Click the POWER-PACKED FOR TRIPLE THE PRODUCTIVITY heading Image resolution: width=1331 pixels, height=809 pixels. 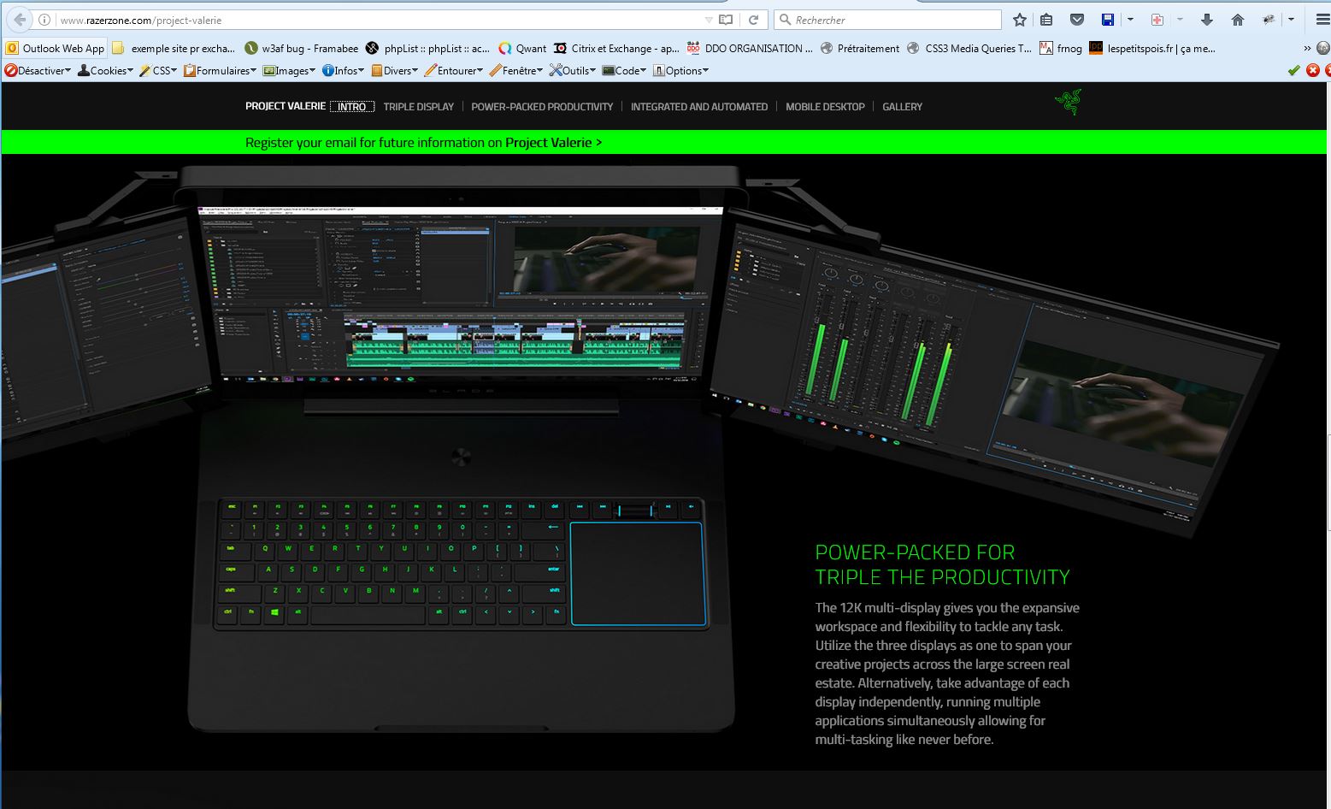(x=942, y=564)
